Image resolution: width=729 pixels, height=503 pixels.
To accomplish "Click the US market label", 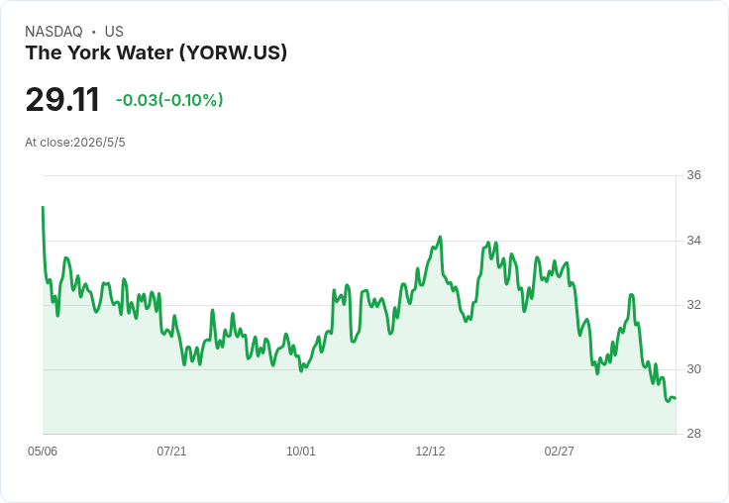I will tap(114, 32).
